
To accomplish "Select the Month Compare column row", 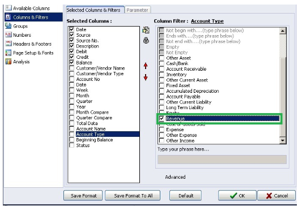I will coord(104,112).
